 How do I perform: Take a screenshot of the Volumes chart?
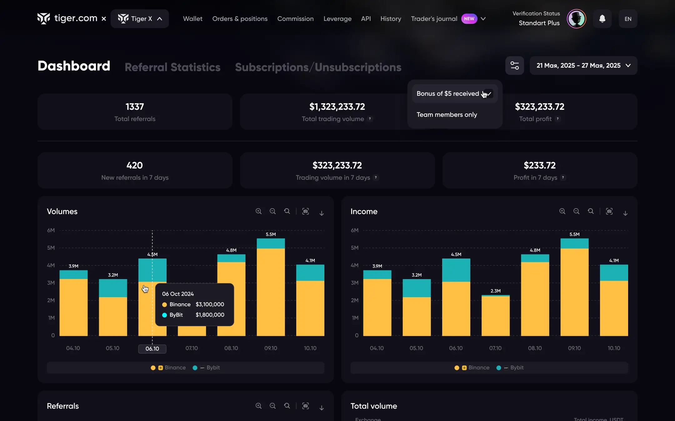point(306,211)
